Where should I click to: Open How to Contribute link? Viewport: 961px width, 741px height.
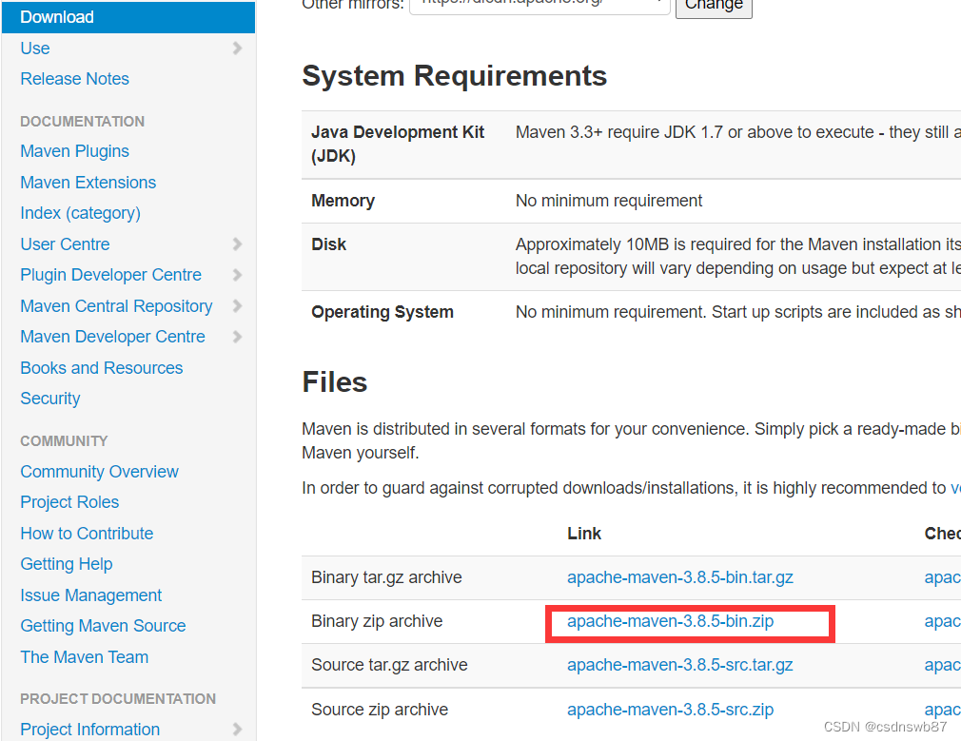tap(87, 534)
